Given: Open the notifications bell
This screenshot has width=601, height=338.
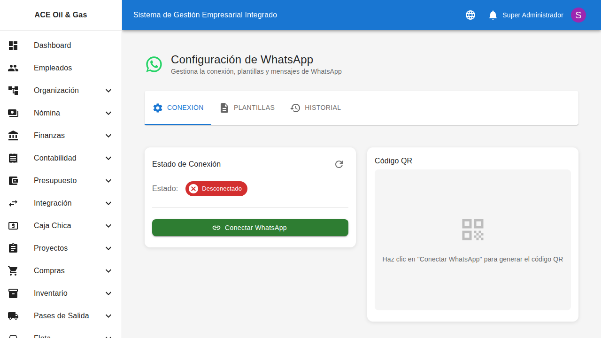Looking at the screenshot, I should click(493, 15).
